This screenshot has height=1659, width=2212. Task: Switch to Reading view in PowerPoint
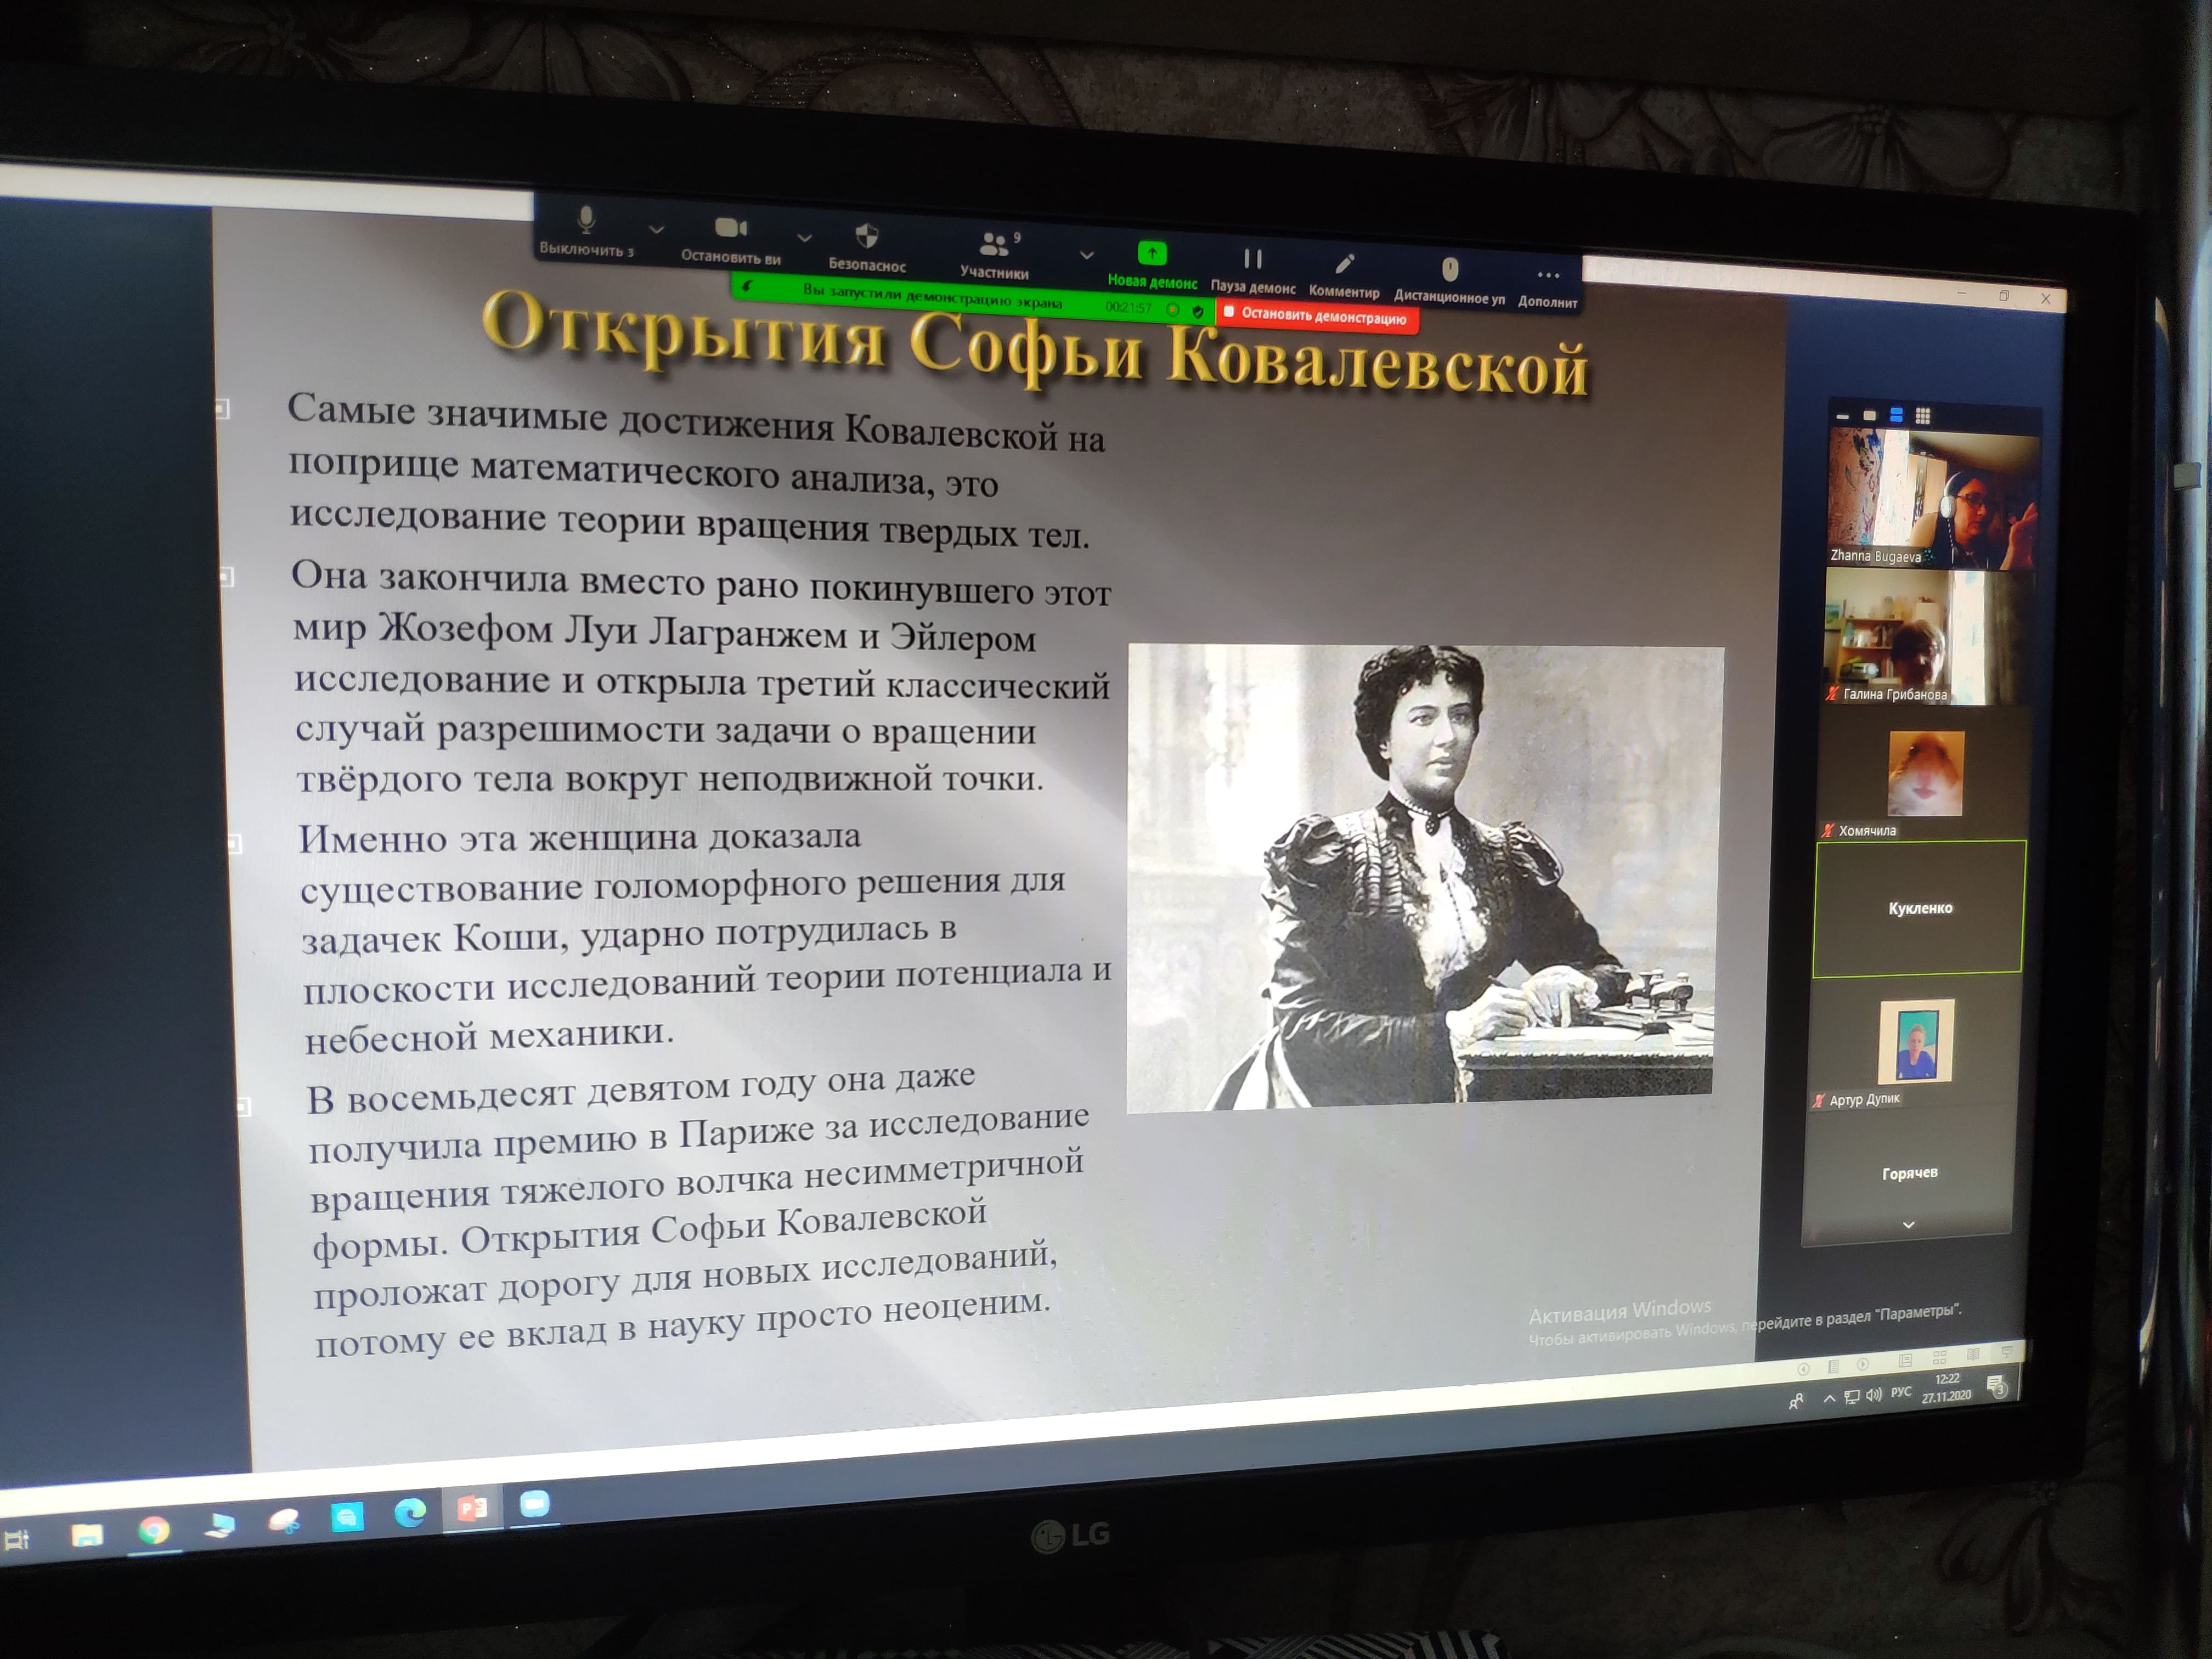[1973, 1355]
